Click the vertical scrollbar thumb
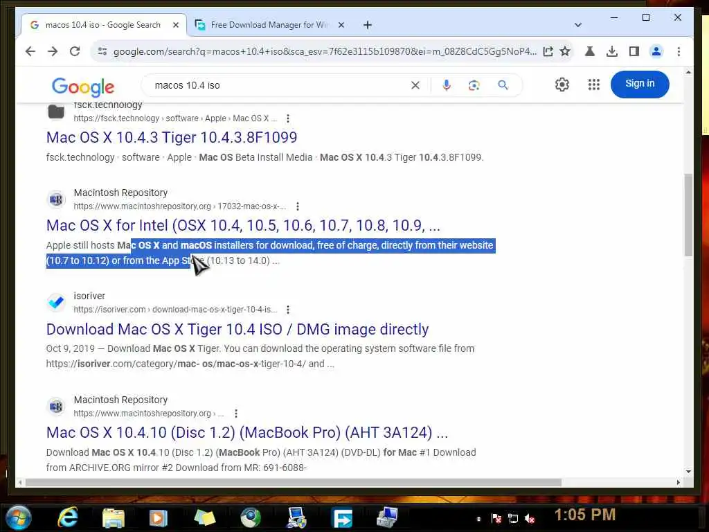 coord(688,215)
